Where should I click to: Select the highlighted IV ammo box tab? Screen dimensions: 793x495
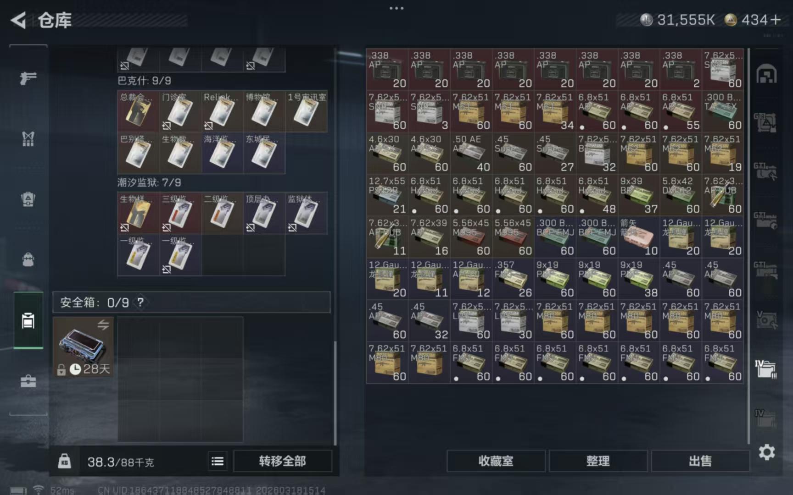tap(765, 368)
